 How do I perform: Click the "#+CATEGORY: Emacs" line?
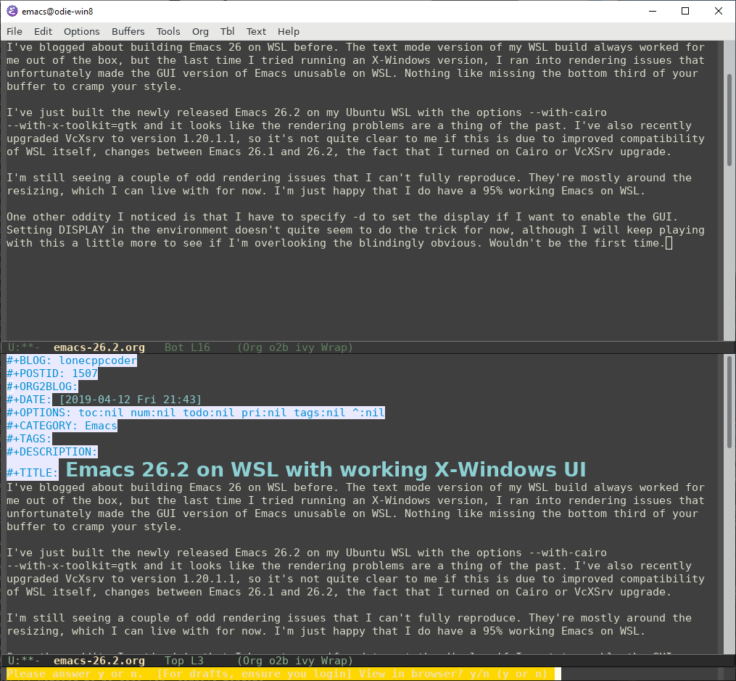[62, 426]
